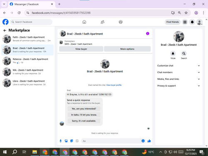Go back using the Marketplace back arrow

click(5, 30)
